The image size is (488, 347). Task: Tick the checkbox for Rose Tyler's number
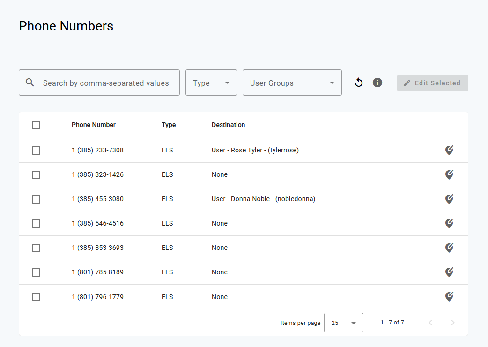(x=36, y=151)
